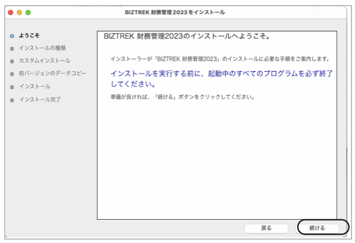This screenshot has width=355, height=243.
Task: Click the welcome heading in the content pane
Action: (186, 36)
